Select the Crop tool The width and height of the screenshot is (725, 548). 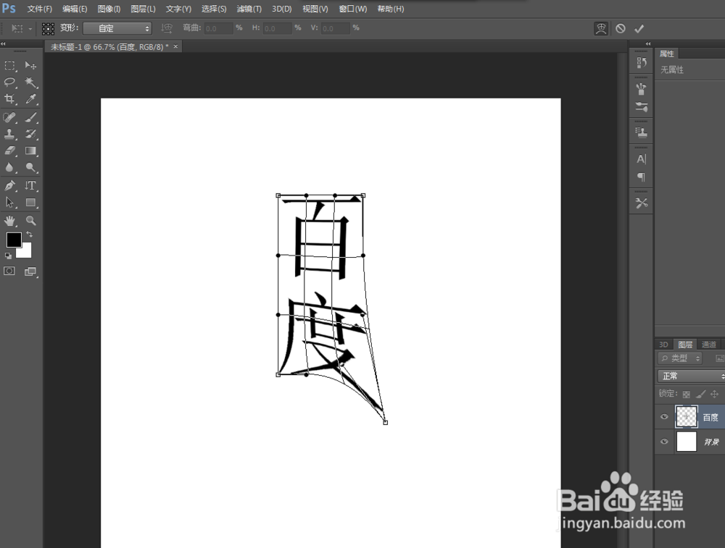click(9, 98)
